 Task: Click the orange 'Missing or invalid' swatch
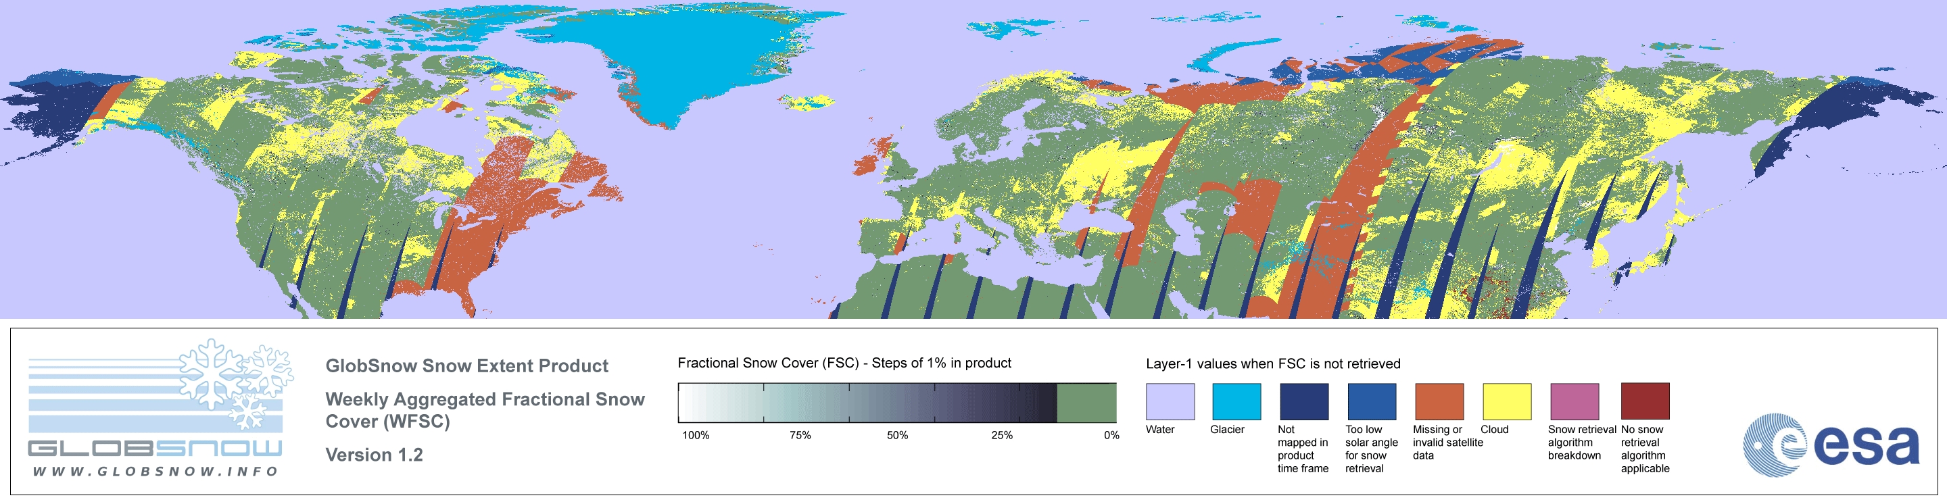click(x=1439, y=401)
